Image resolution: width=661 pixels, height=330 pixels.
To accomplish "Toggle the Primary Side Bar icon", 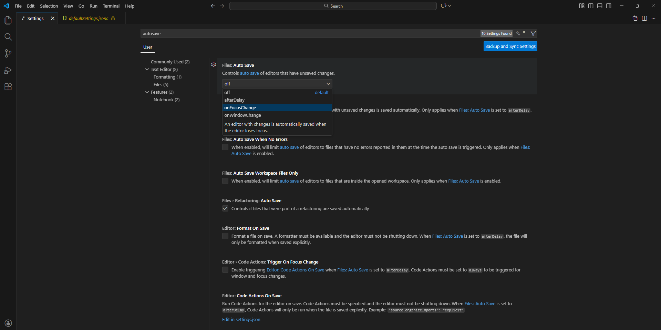I will tap(591, 6).
